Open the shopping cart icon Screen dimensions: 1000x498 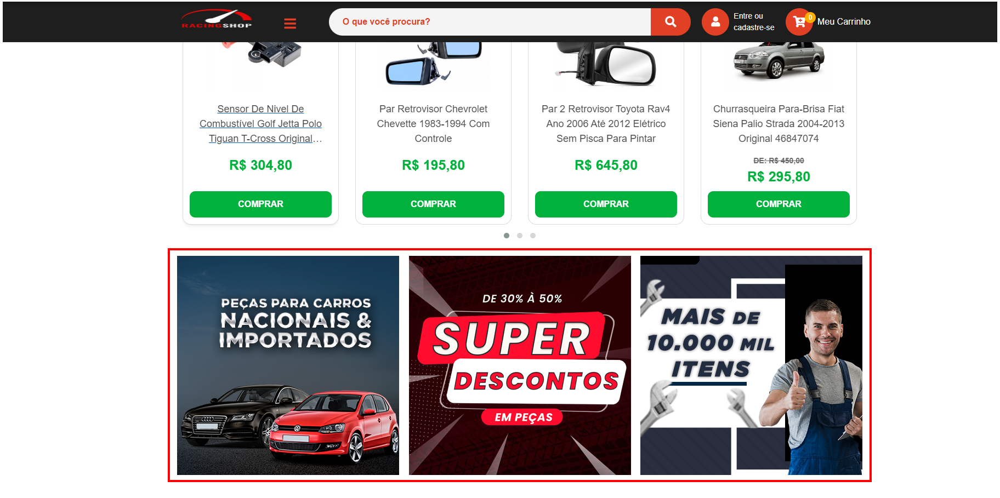799,22
